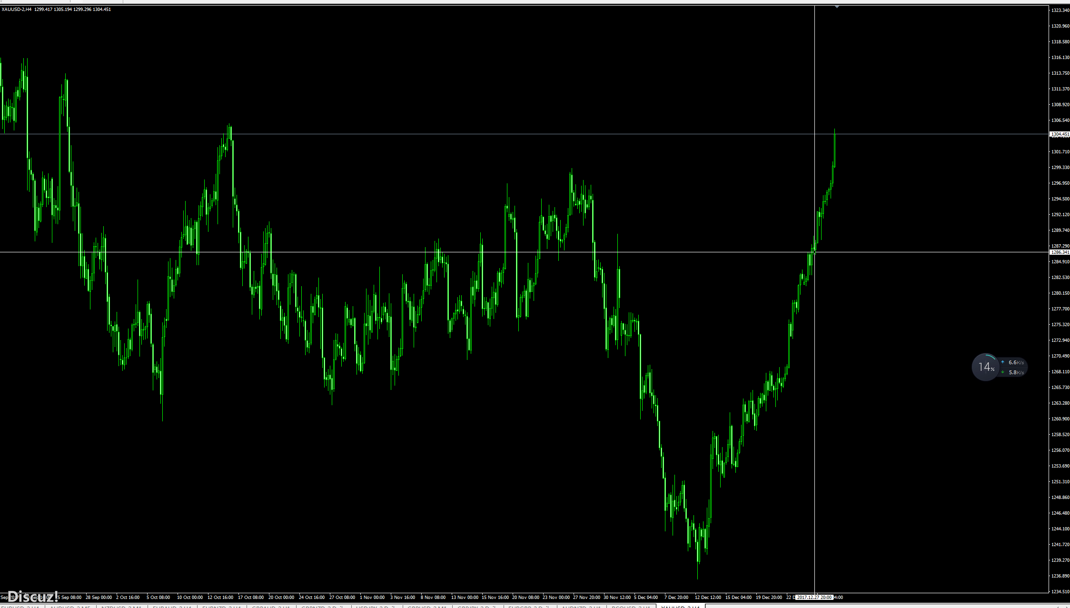This screenshot has height=608, width=1070.
Task: Click the download speed 5.8K/s indicator
Action: point(1012,372)
